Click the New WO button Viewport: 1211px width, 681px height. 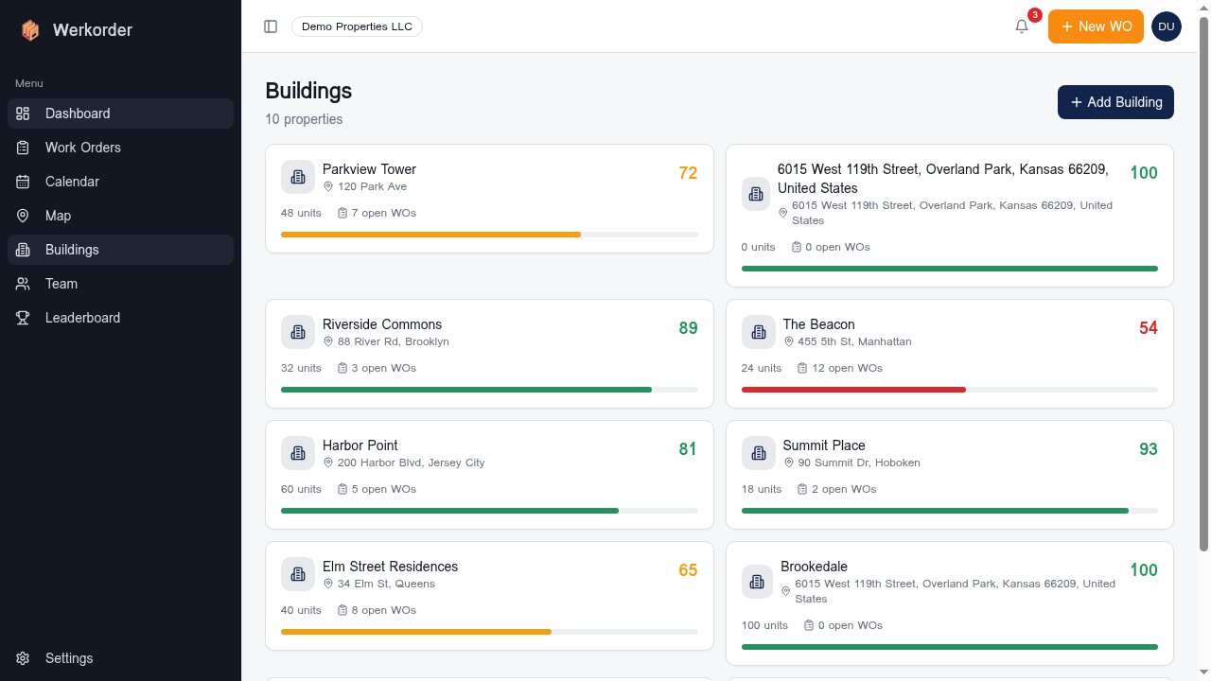[1096, 26]
